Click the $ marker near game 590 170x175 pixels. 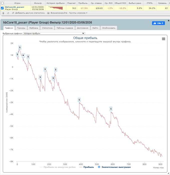point(111,109)
